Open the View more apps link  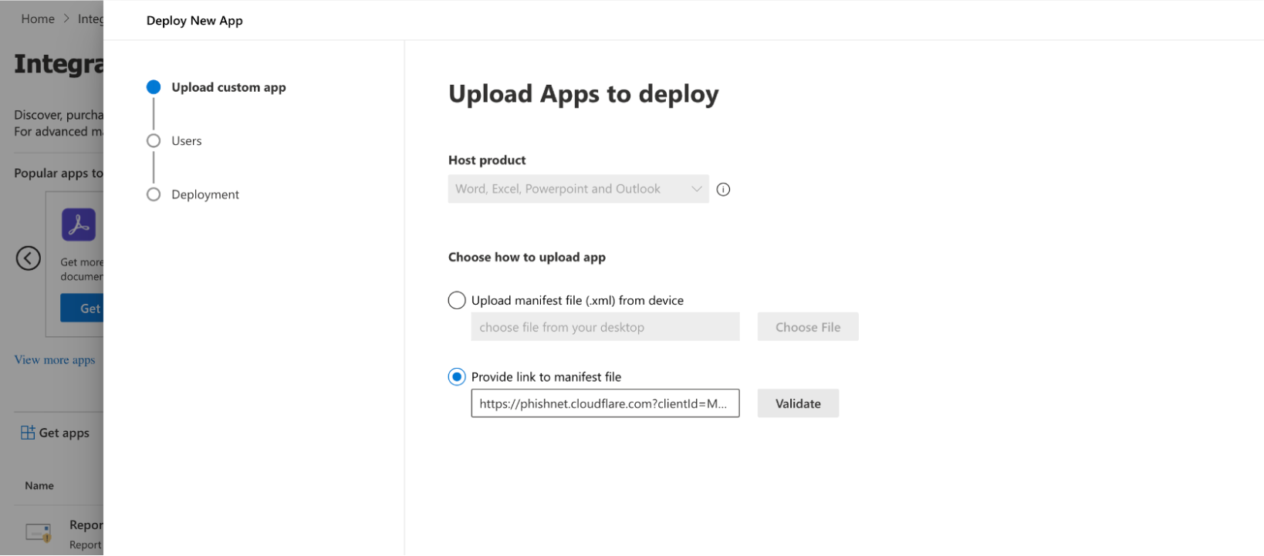tap(55, 360)
